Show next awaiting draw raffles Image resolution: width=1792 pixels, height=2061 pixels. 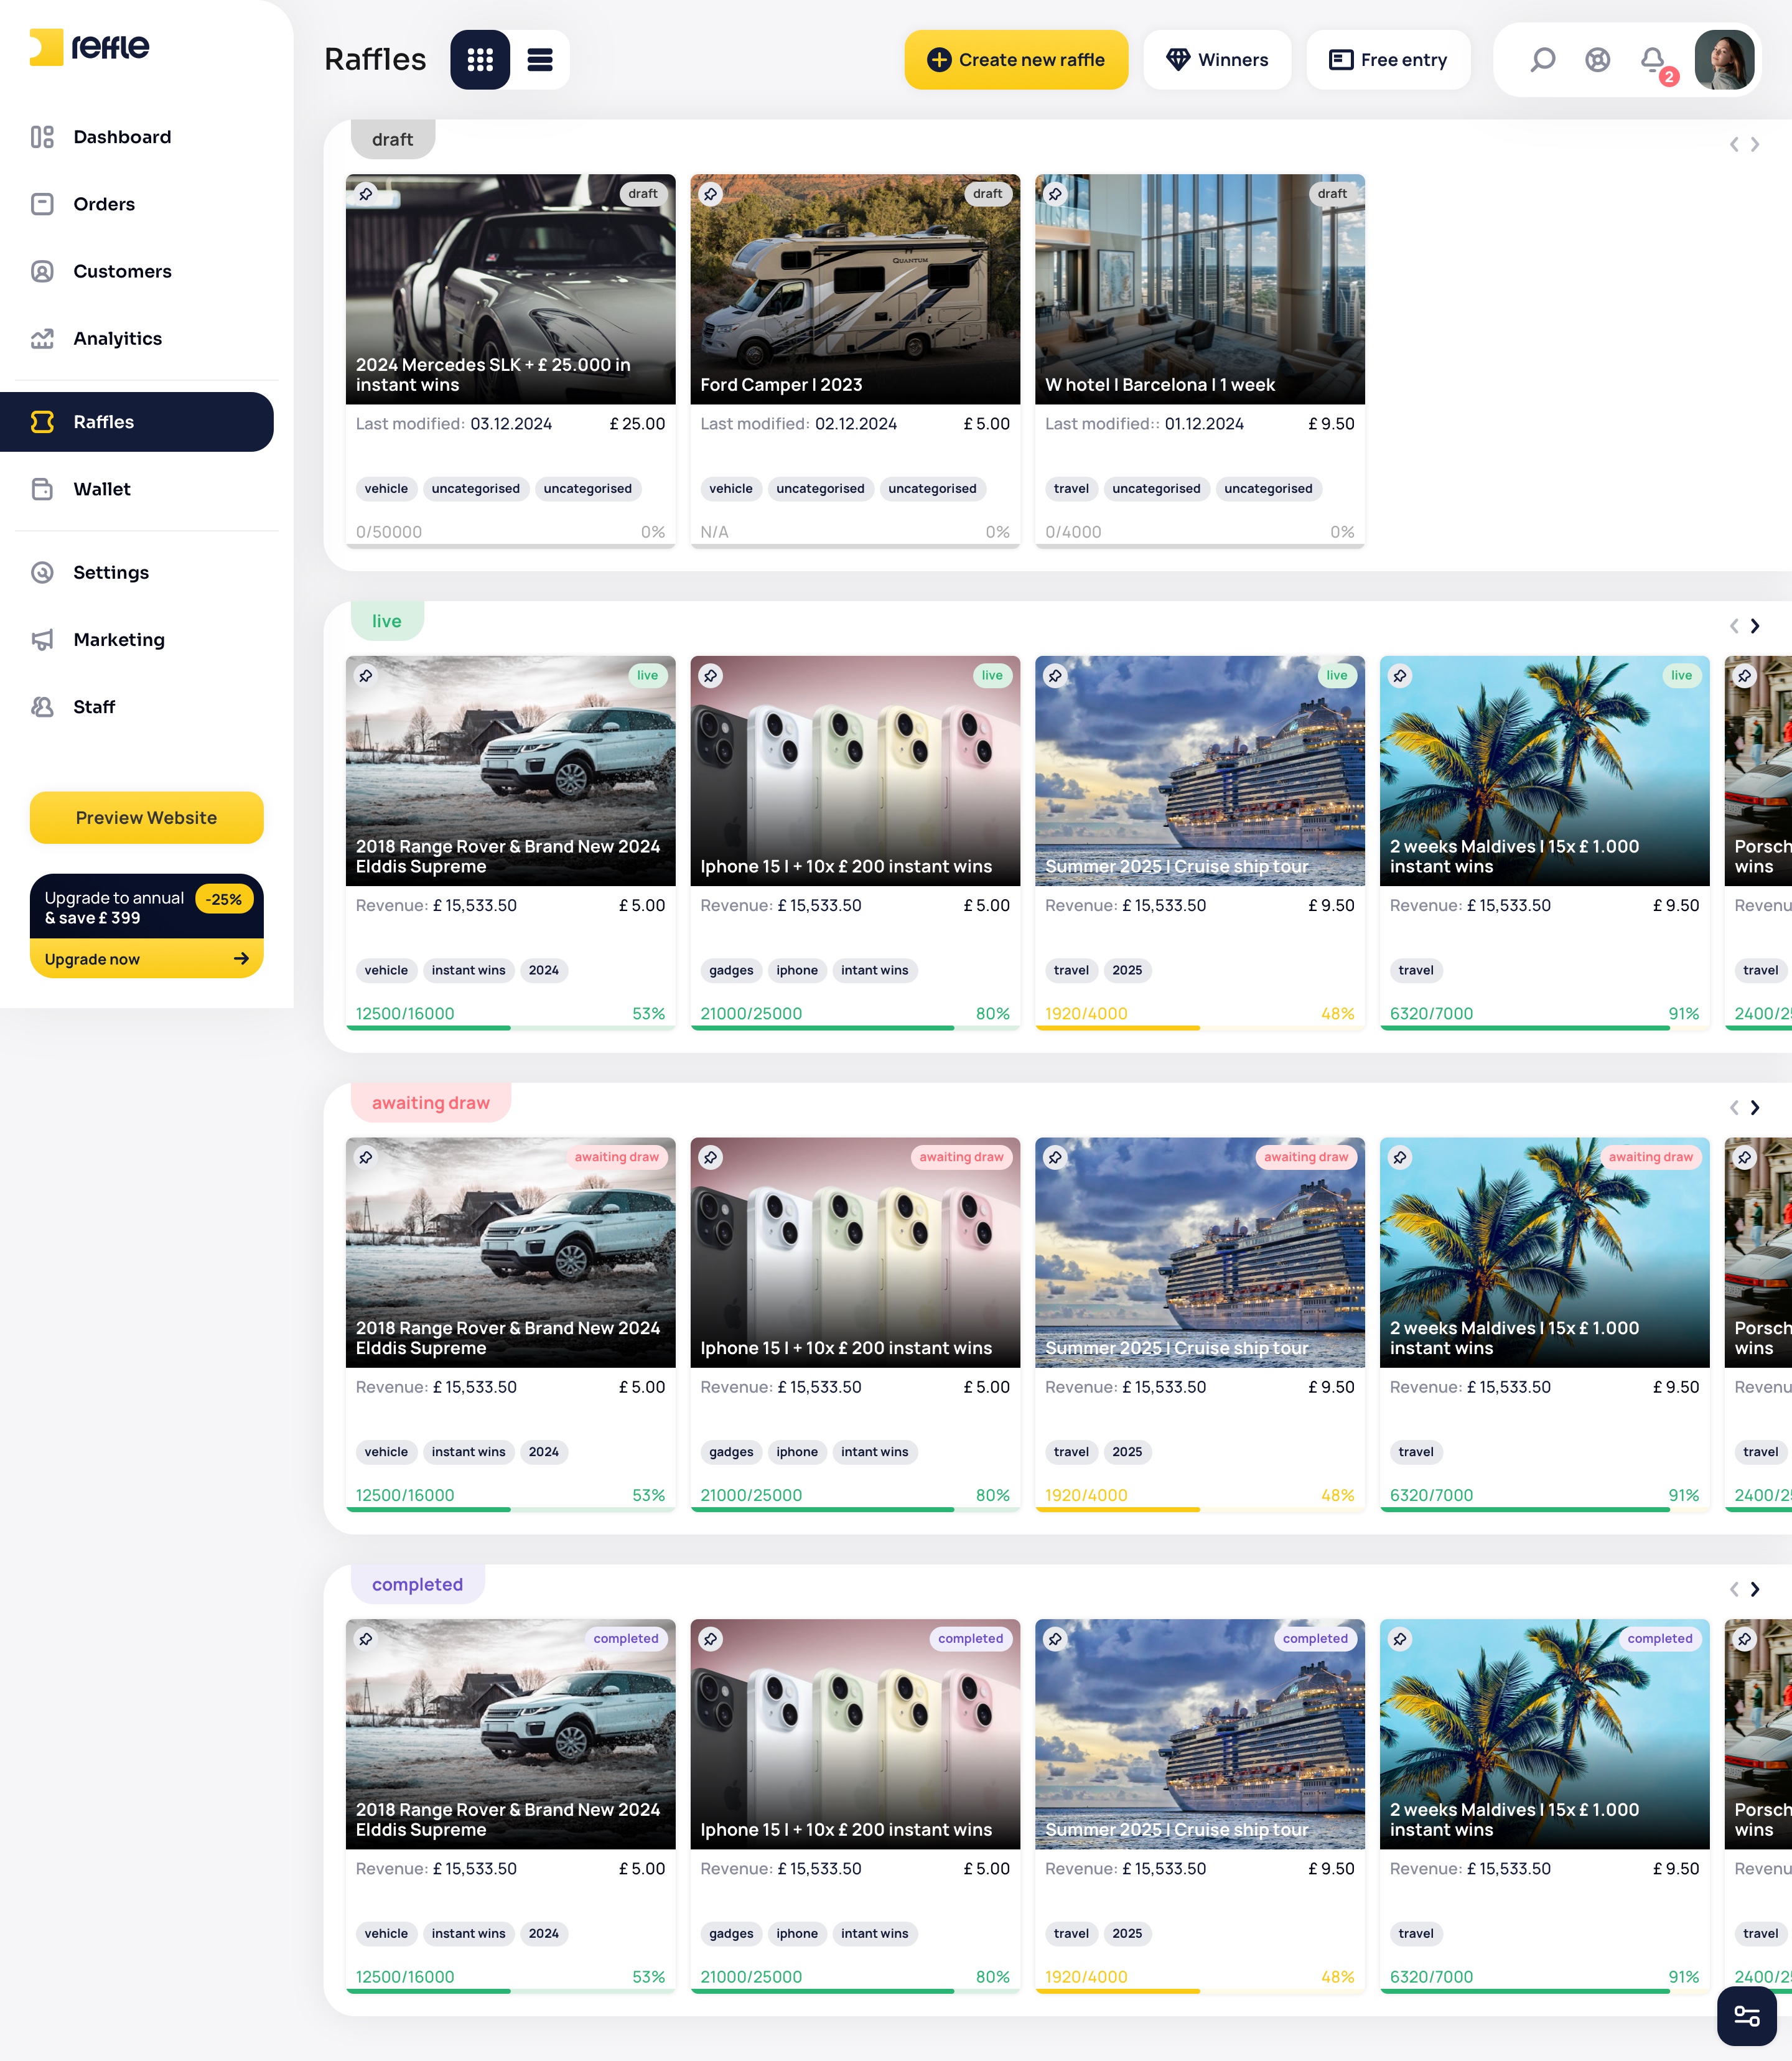1755,1108
